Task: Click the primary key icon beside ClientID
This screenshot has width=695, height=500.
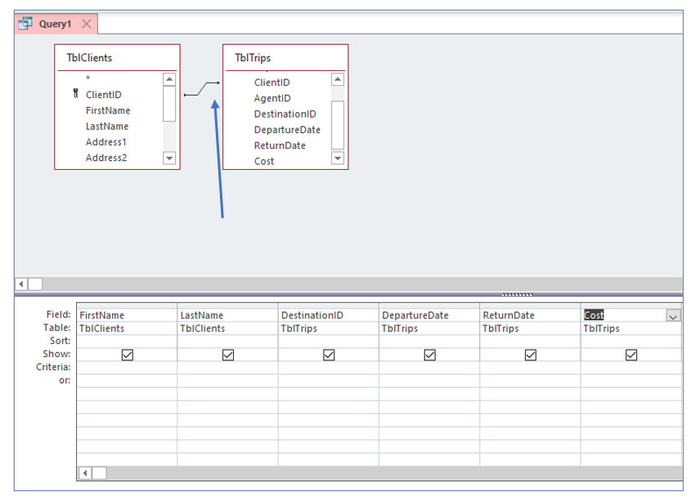Action: (76, 93)
